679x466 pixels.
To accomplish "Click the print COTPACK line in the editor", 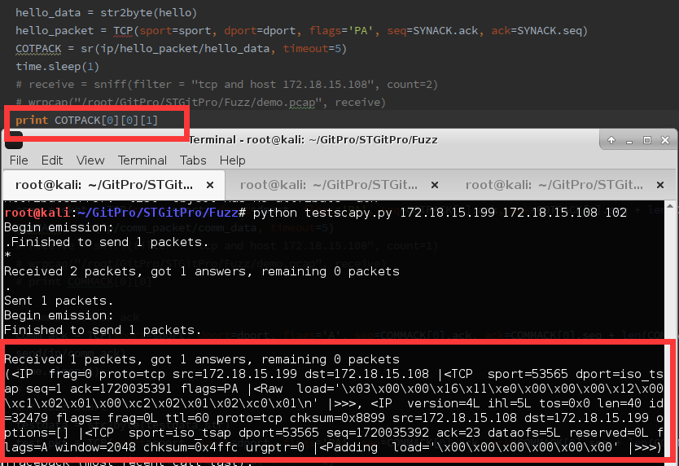I will 87,121.
